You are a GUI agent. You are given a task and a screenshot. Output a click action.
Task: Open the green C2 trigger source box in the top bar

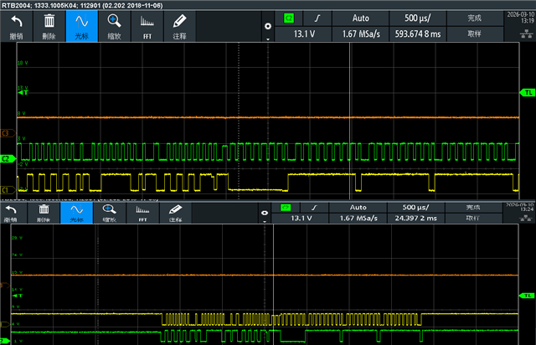(290, 18)
